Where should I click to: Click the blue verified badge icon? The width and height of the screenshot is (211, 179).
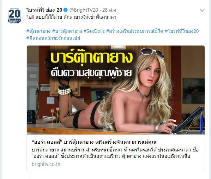tap(66, 10)
